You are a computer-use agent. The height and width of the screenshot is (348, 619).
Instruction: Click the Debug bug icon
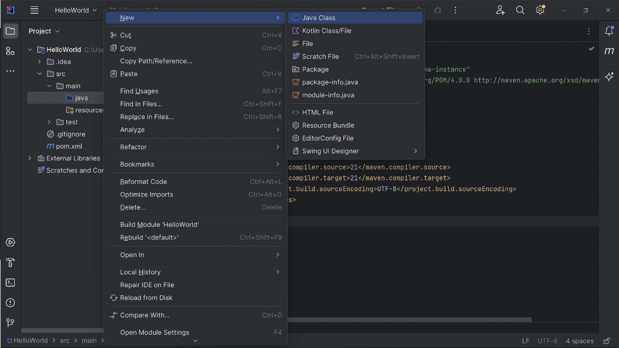point(438,10)
